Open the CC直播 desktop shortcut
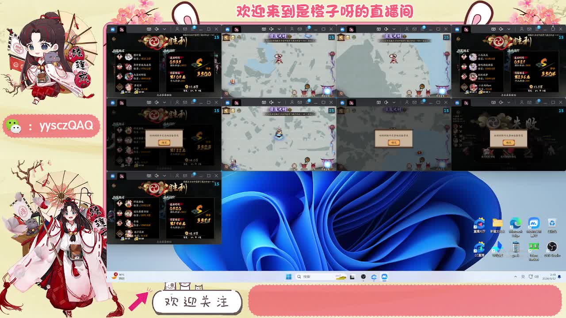The image size is (566, 318). [479, 250]
